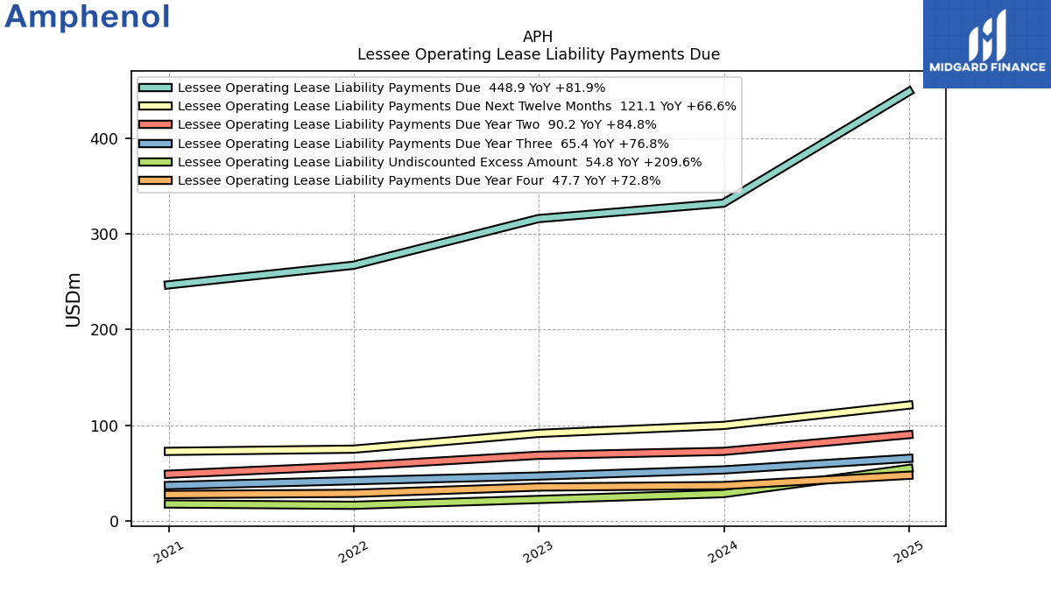
Task: Click the 'USDm' y-axis label
Action: coord(74,299)
